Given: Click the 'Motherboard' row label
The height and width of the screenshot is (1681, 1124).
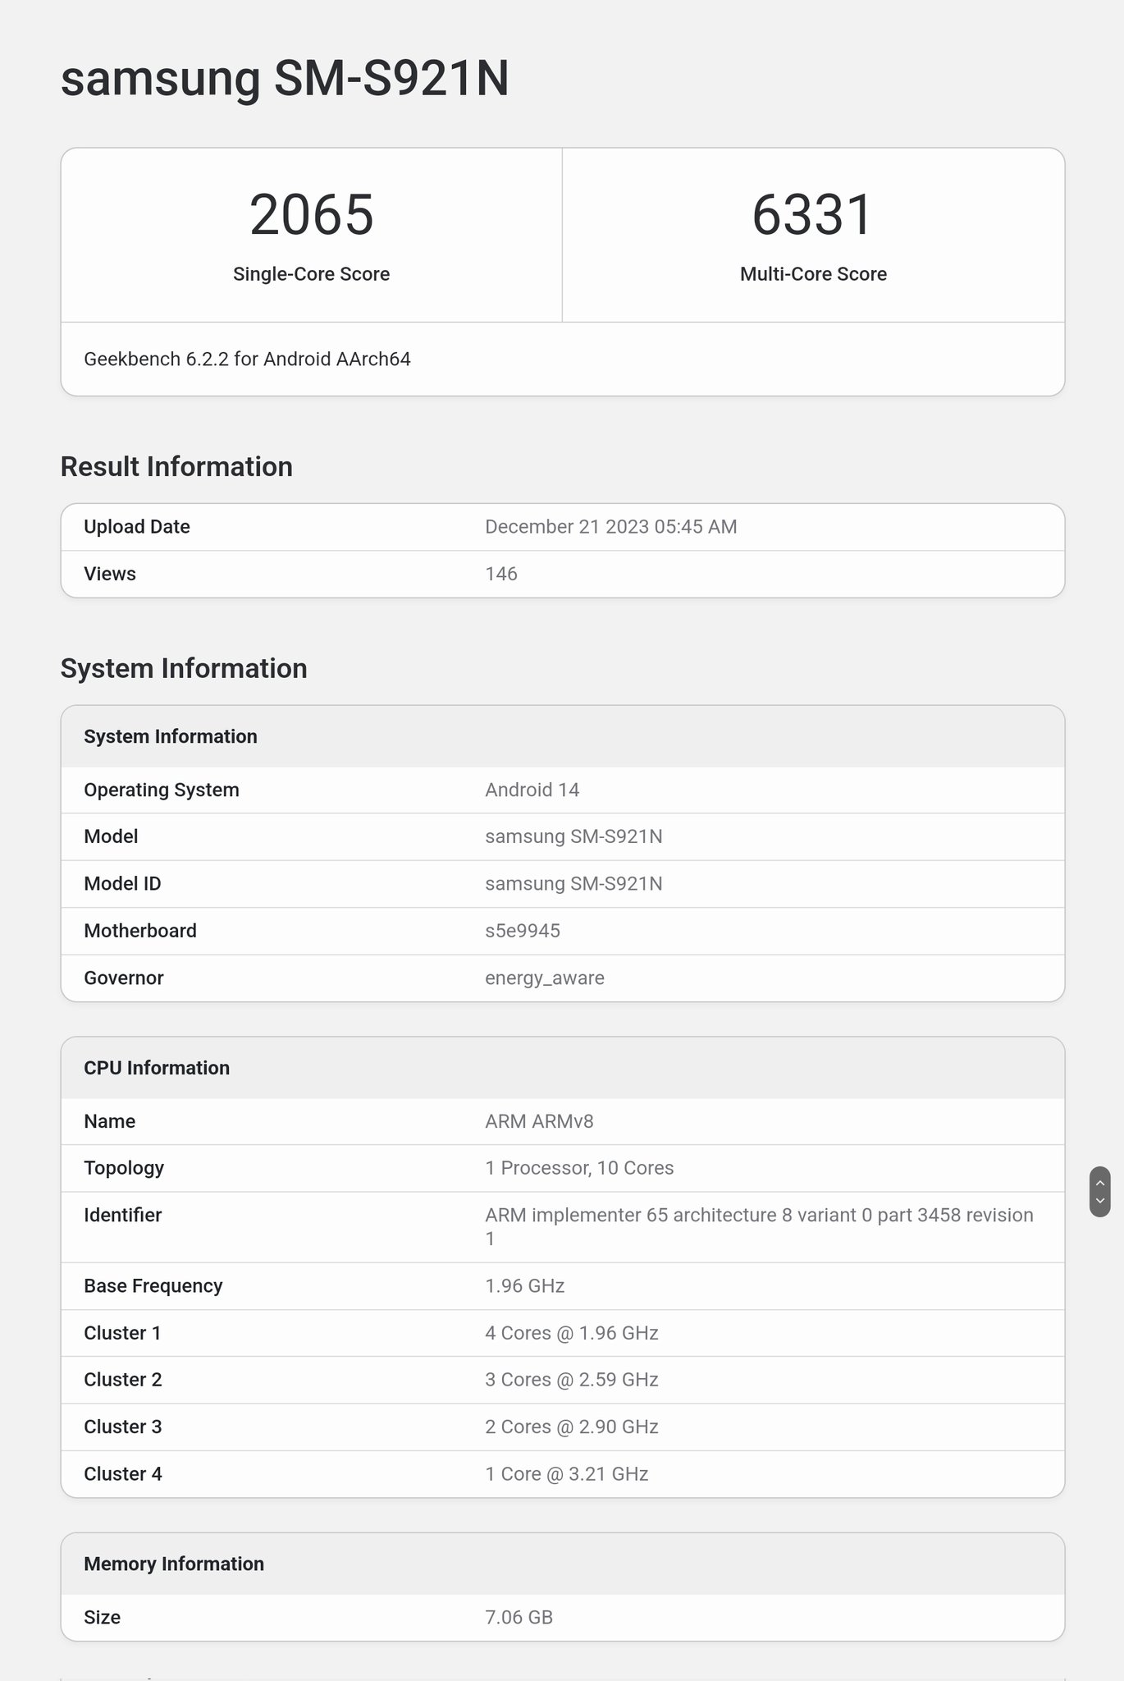Looking at the screenshot, I should [140, 931].
